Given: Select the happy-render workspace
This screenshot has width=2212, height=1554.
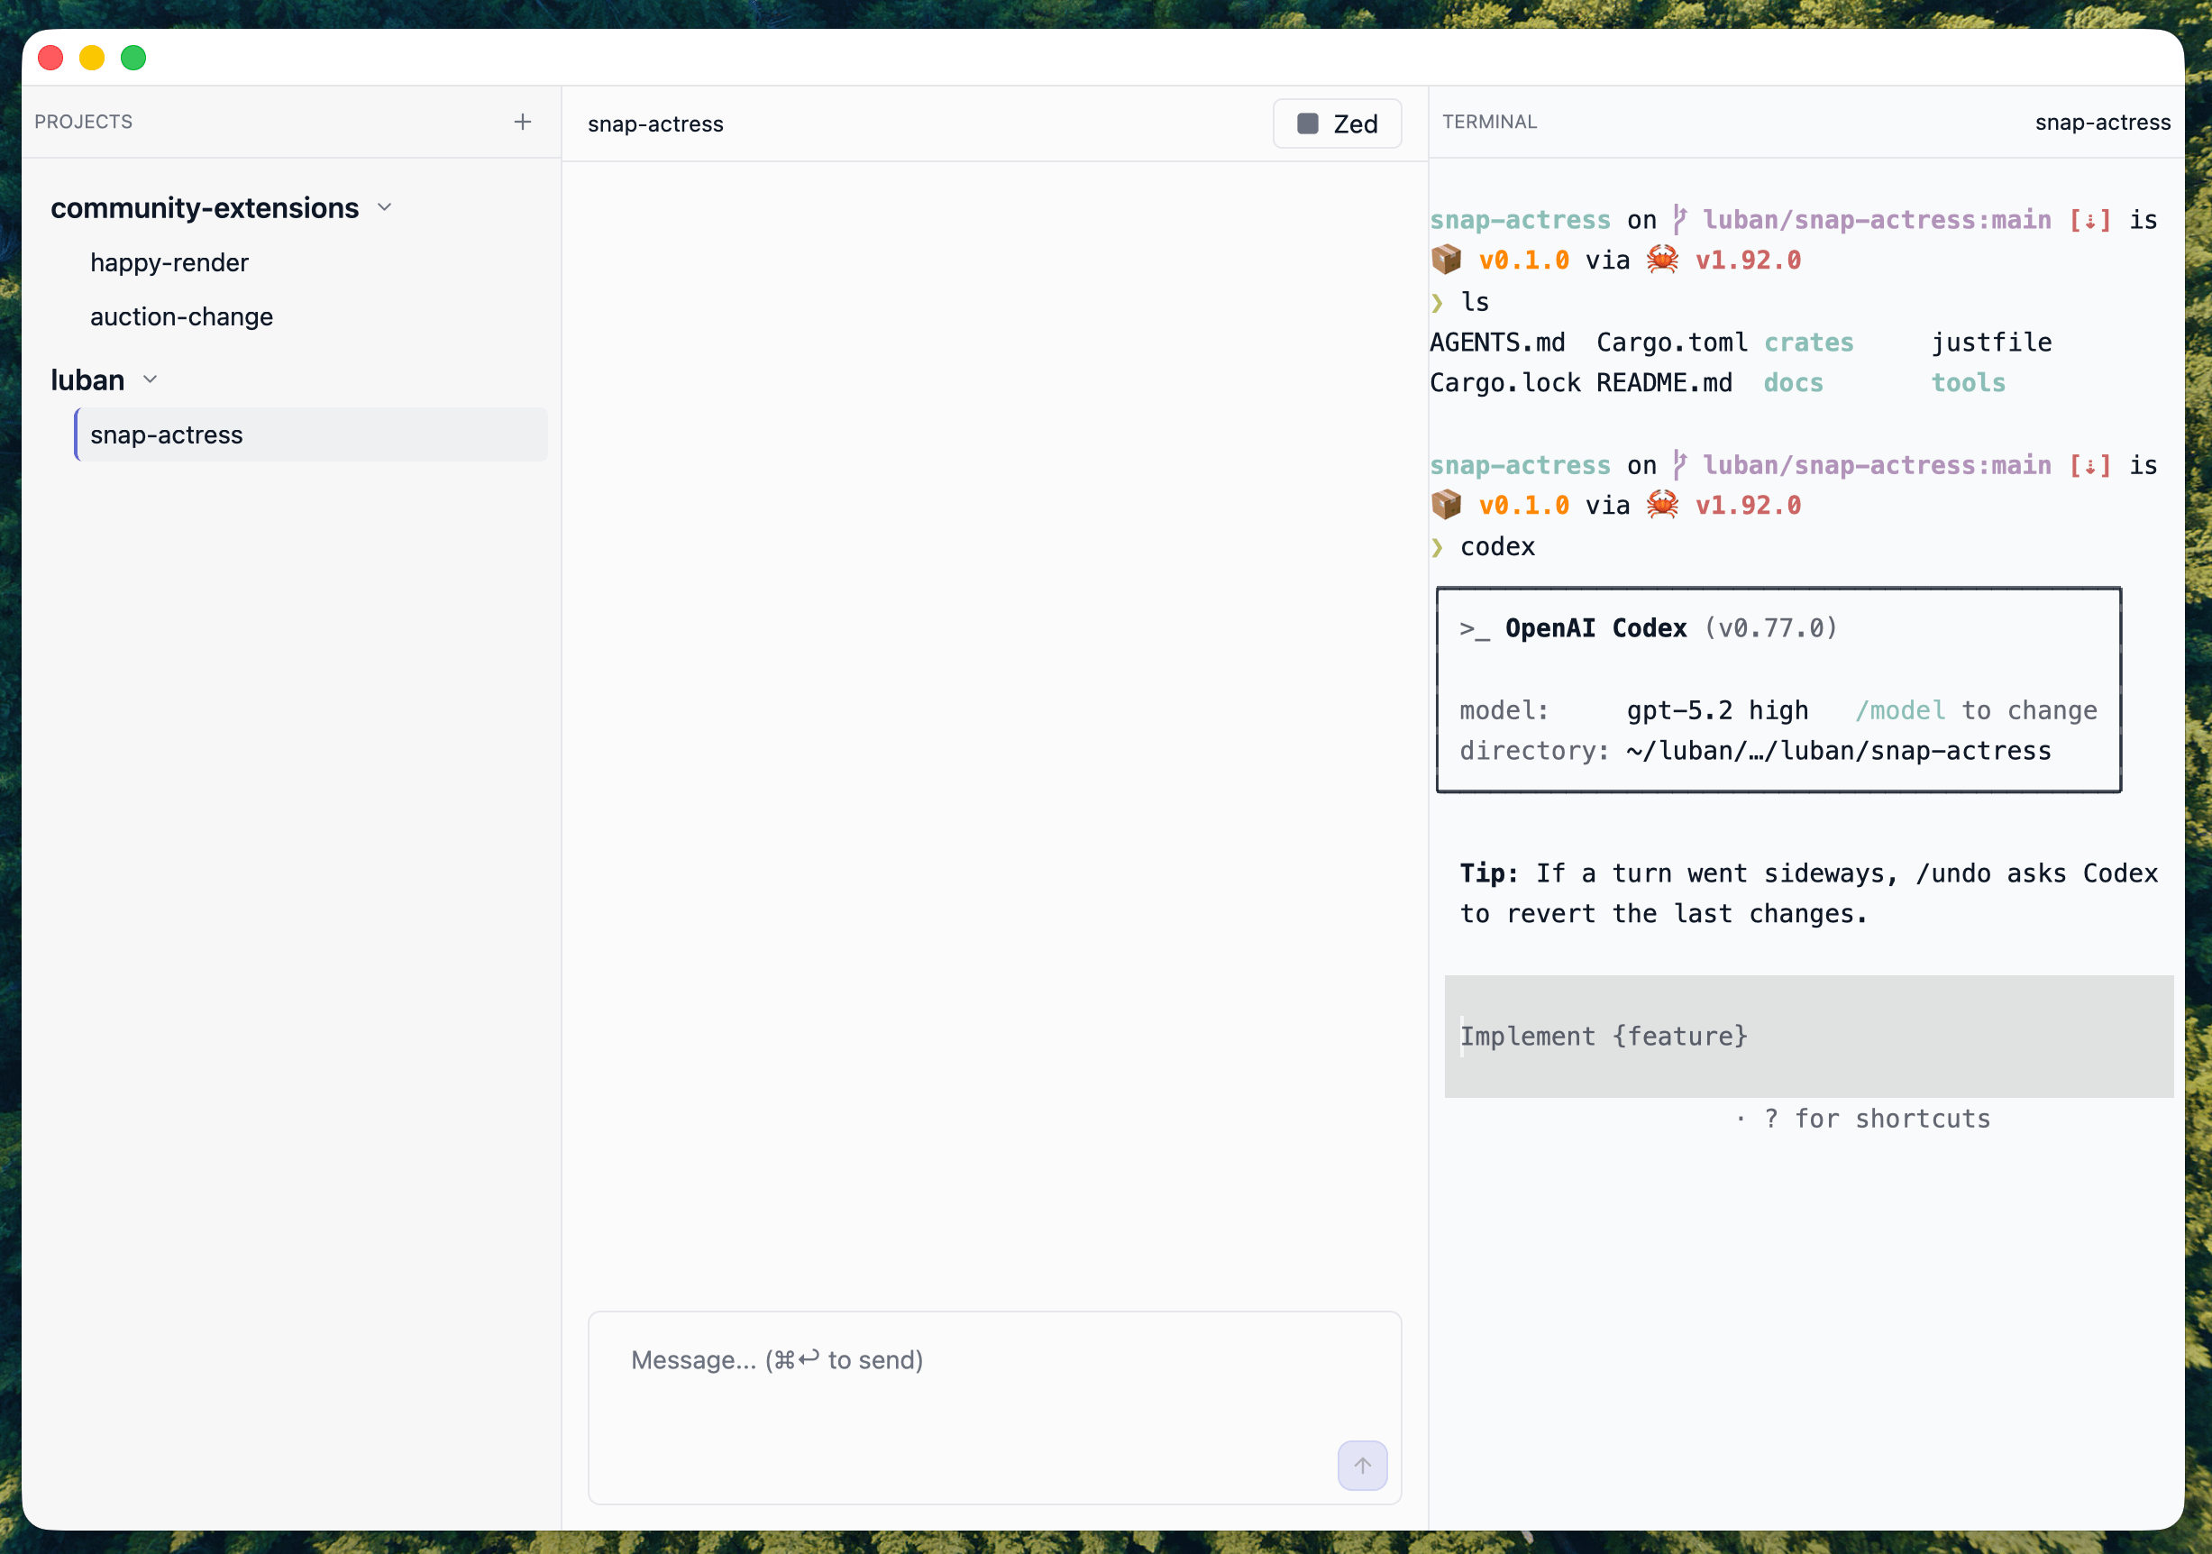Looking at the screenshot, I should click(169, 262).
